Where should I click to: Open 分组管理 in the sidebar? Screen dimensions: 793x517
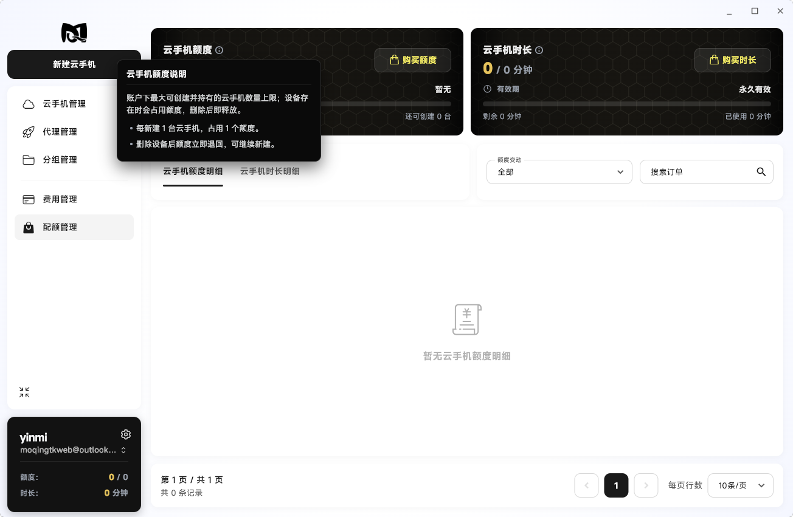pos(74,160)
